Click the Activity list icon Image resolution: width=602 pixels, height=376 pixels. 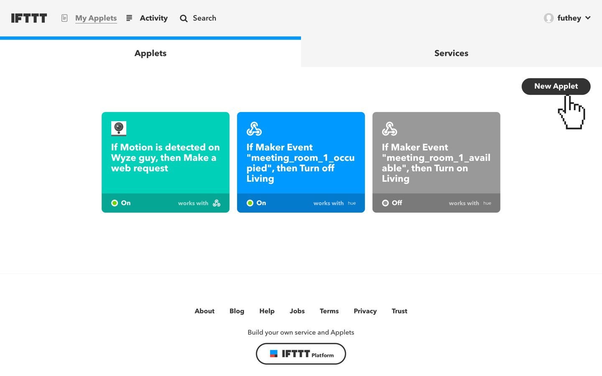click(129, 18)
